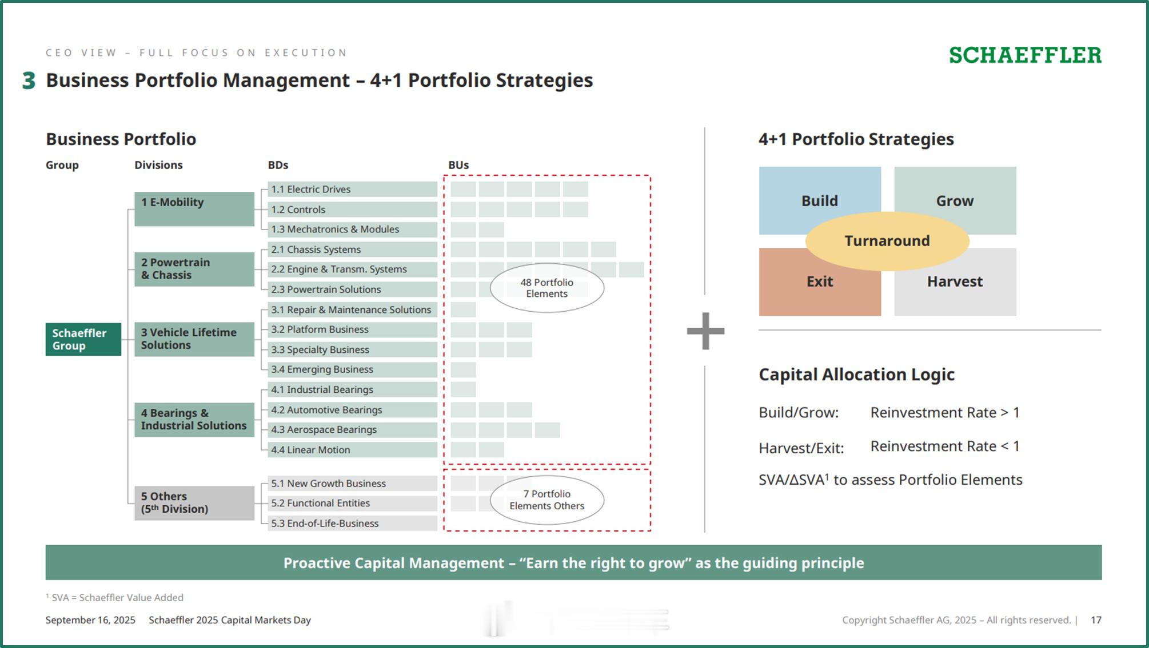The image size is (1149, 648).
Task: Click Build/Grow: label
Action: click(x=799, y=413)
